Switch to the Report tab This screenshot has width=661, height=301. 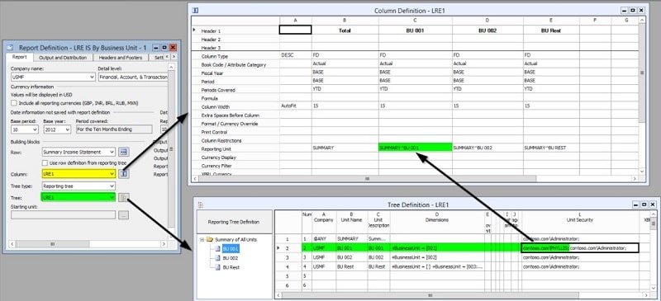[x=20, y=57]
